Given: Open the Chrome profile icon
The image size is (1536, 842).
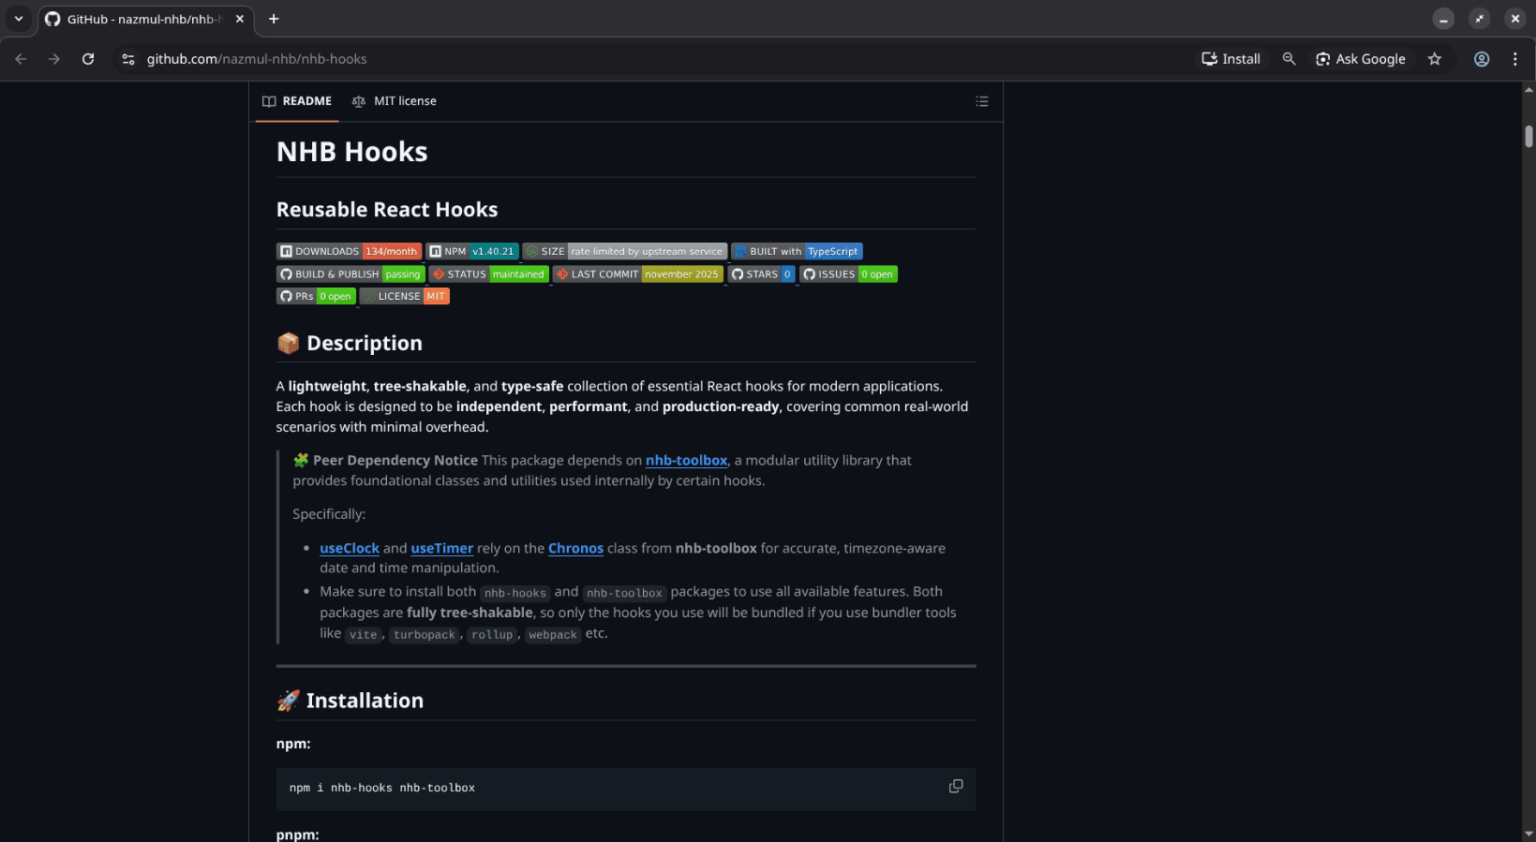Looking at the screenshot, I should pyautogui.click(x=1481, y=59).
